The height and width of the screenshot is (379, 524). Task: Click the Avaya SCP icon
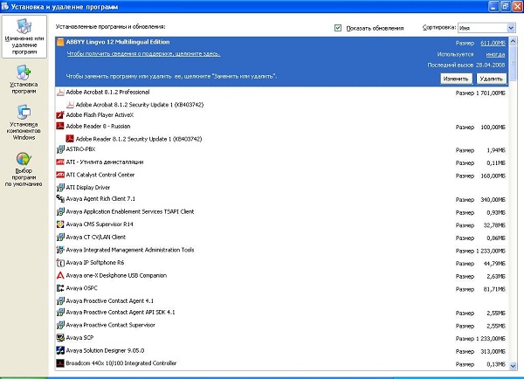point(60,338)
